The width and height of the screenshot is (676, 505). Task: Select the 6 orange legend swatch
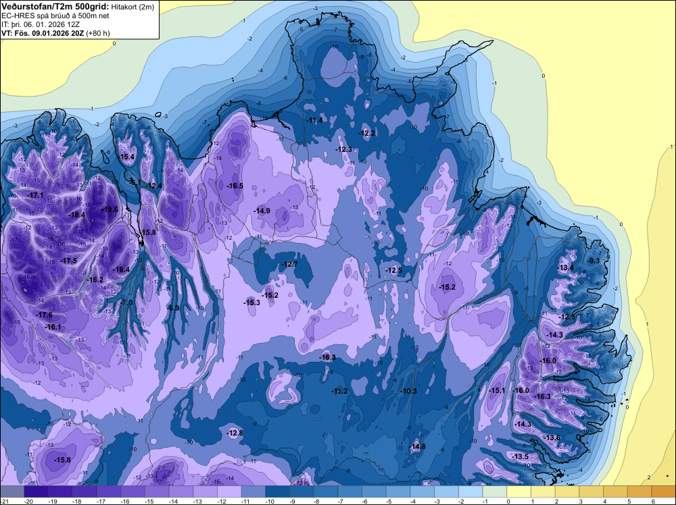(664, 491)
